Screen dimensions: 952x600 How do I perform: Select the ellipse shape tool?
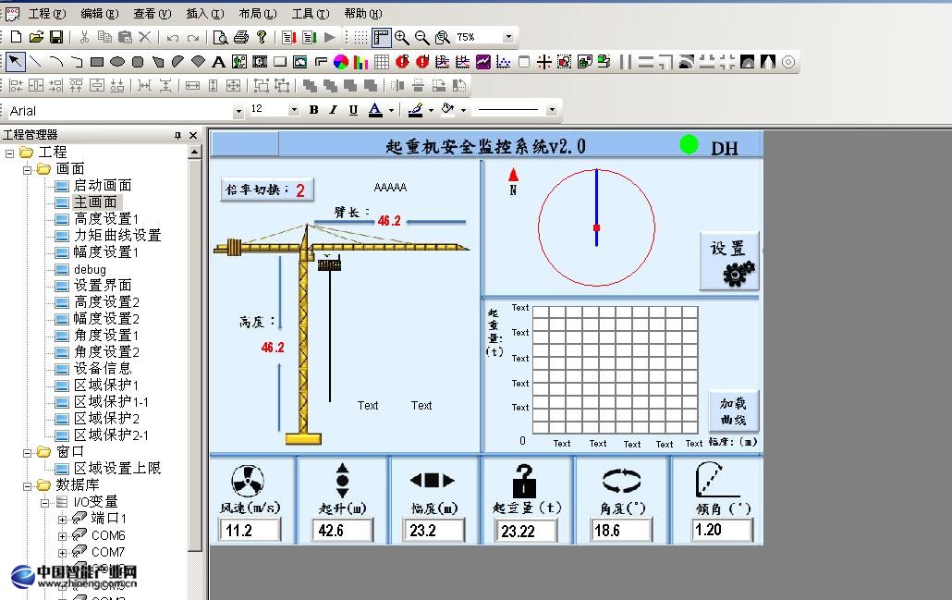(x=117, y=62)
